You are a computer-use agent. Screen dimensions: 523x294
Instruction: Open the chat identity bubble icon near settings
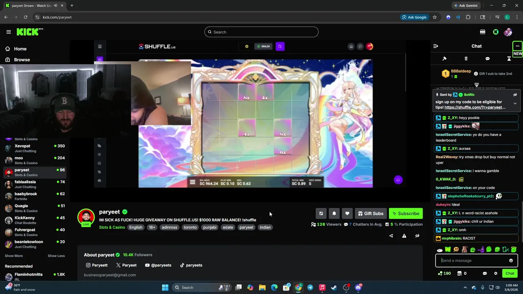(x=485, y=274)
